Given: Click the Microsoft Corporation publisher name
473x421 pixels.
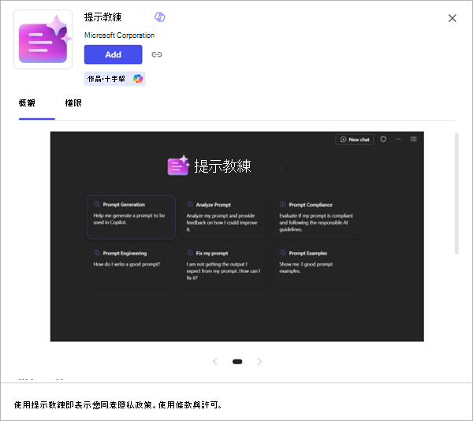Looking at the screenshot, I should 119,35.
